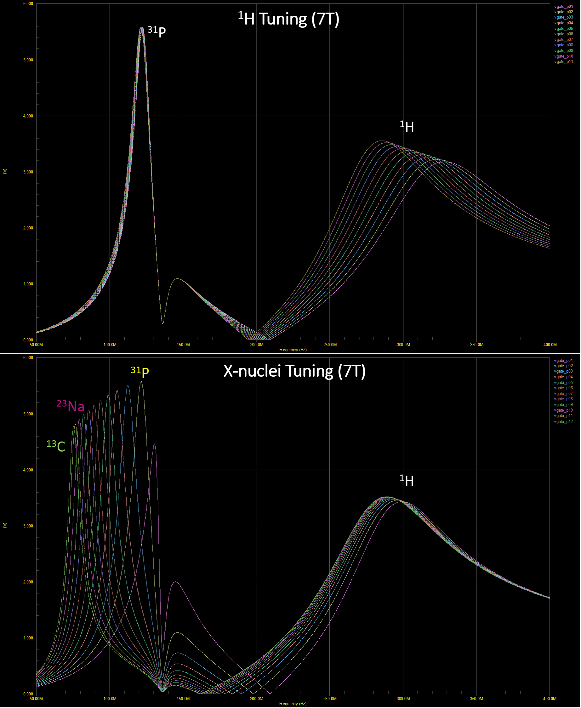This screenshot has width=581, height=708.
Task: Click the 2.000 y-axis tick in X-nuclei Tuning plot
Action: point(28,582)
